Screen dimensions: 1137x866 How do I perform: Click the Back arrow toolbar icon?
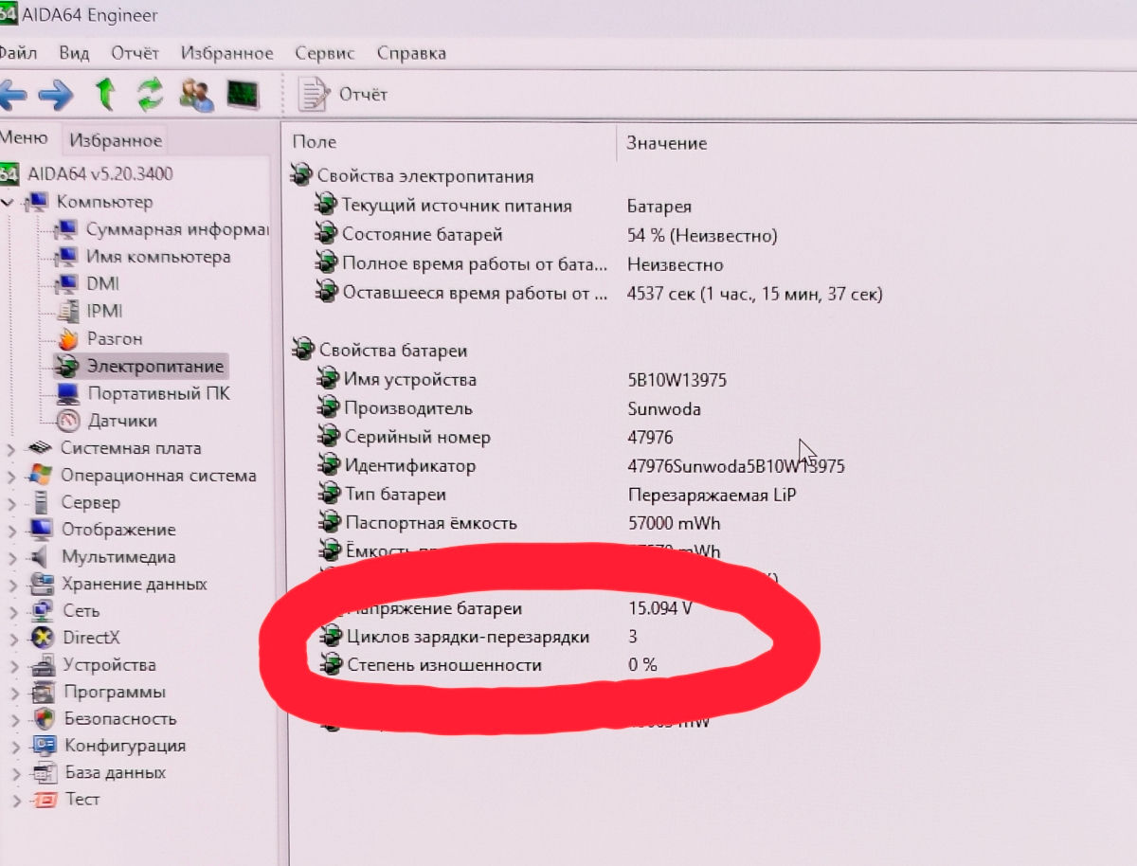11,94
